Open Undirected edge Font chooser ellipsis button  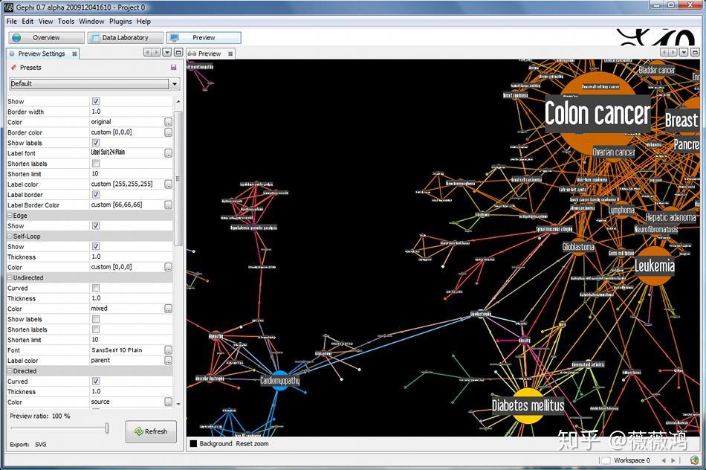(168, 350)
